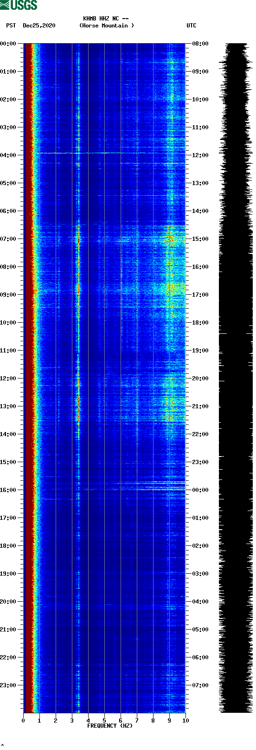Click the UTC timezone label
The width and height of the screenshot is (256, 750).
click(192, 26)
